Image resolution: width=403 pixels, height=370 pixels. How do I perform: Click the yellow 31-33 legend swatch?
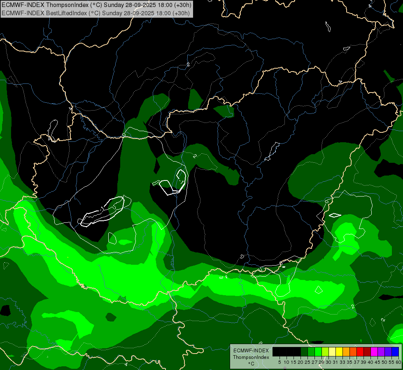[339, 351]
